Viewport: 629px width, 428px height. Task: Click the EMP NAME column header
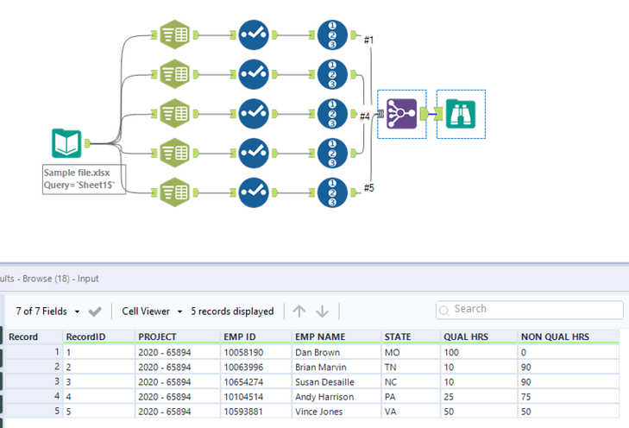(337, 337)
